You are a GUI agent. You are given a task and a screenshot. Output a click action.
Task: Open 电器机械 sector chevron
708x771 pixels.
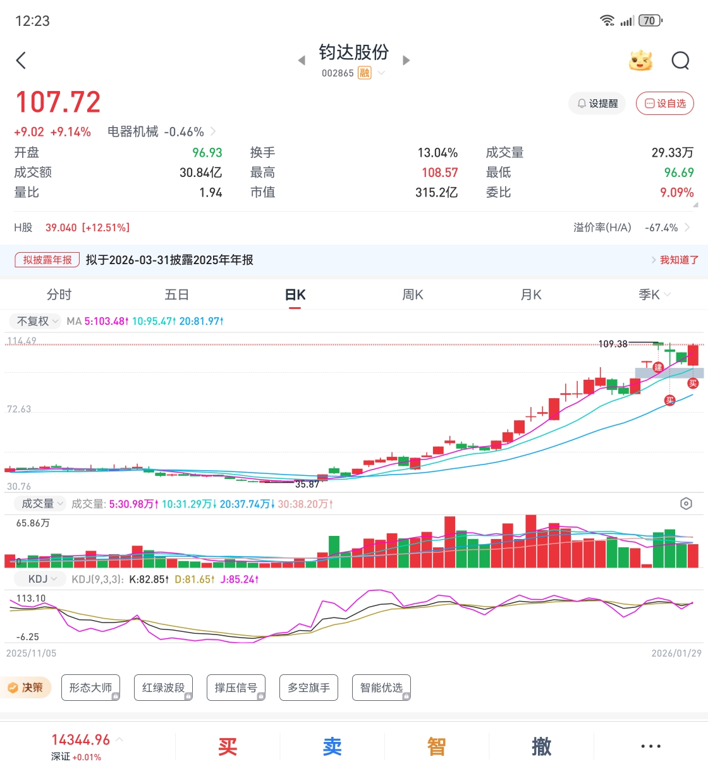pyautogui.click(x=213, y=131)
